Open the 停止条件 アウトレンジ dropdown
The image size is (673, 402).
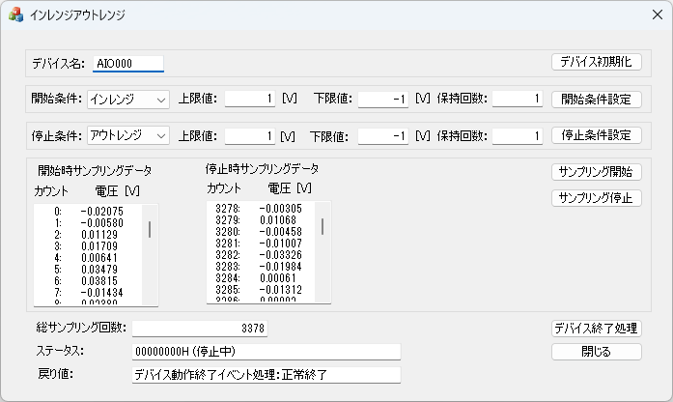tap(128, 135)
